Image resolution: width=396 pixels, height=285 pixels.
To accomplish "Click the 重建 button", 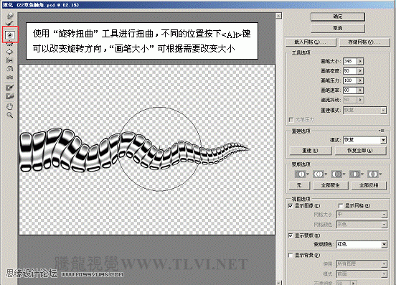I will point(311,151).
